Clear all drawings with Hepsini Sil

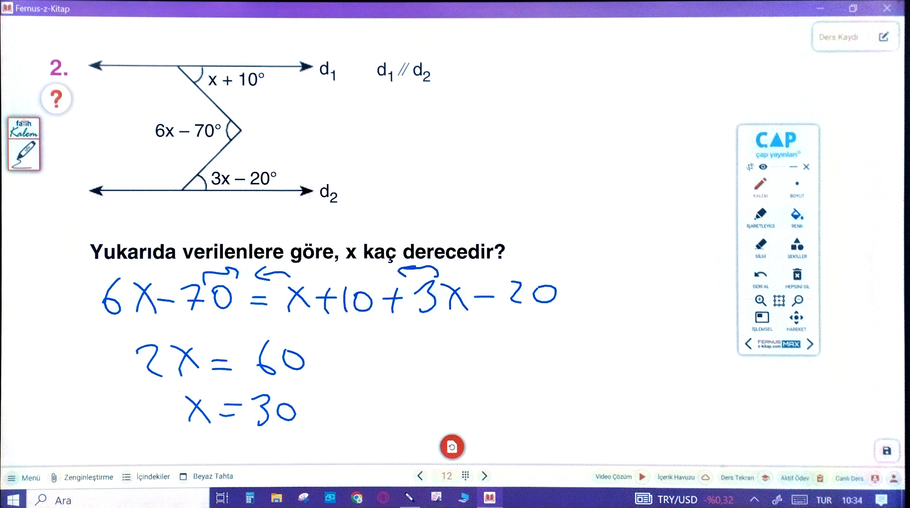pos(797,275)
